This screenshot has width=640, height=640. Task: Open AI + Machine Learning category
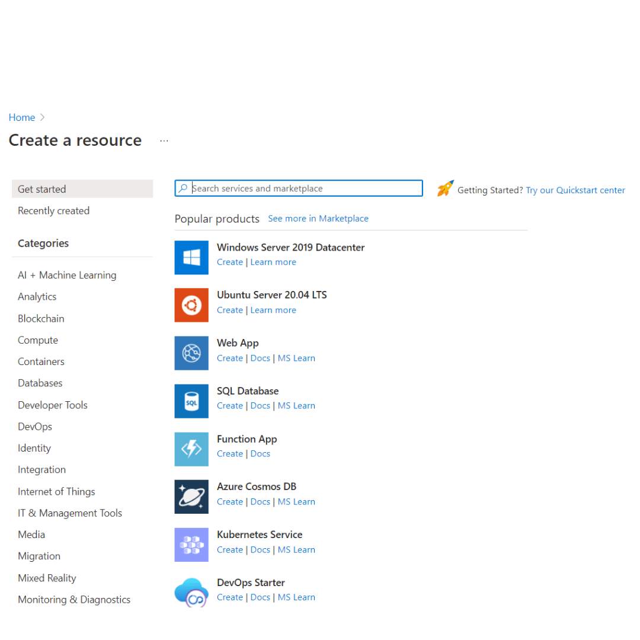(67, 275)
